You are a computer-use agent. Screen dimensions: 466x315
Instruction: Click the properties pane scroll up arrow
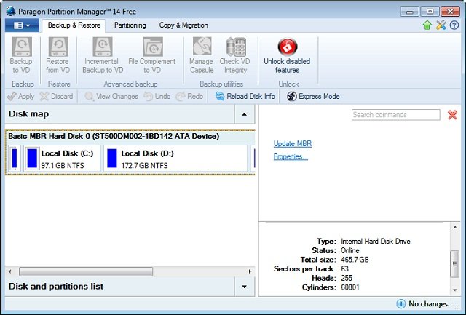(x=454, y=228)
